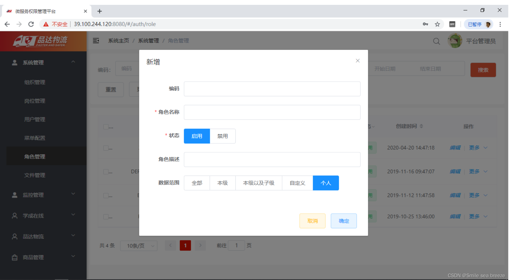509x280 pixels.
Task: Sort by 创建时间 column arrows
Action: coord(421,126)
